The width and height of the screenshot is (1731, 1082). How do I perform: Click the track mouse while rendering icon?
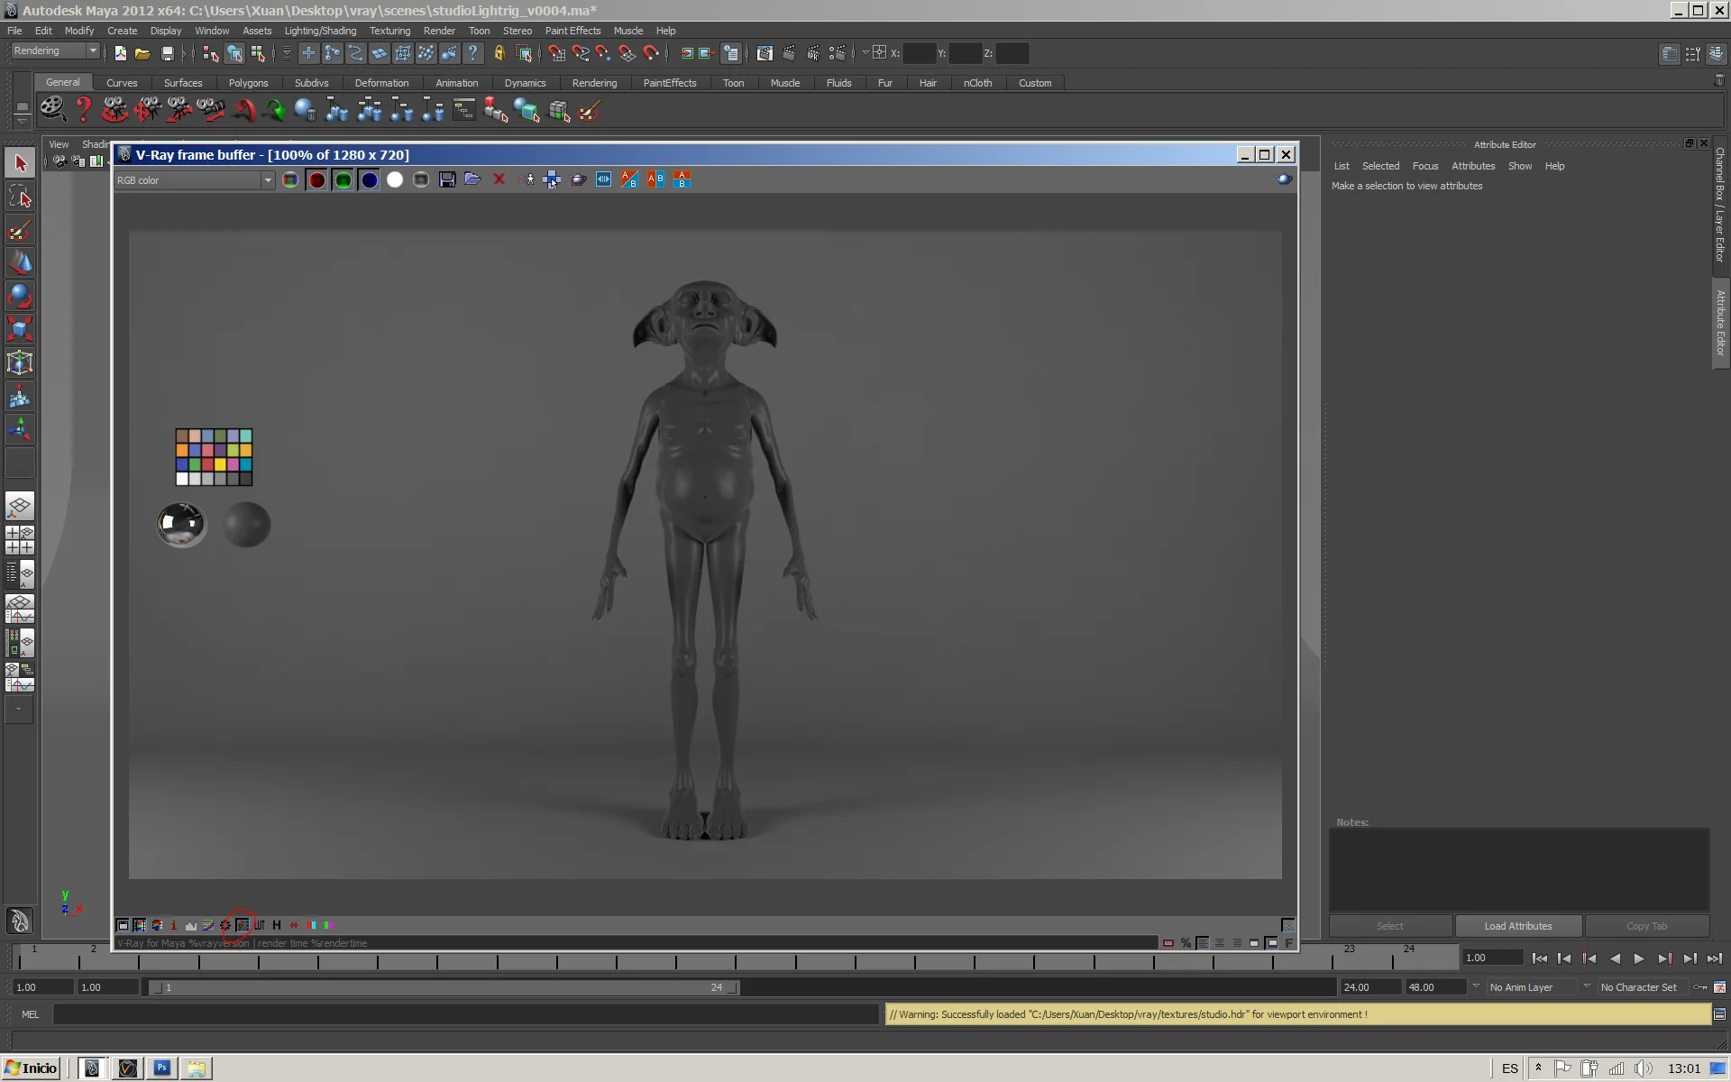(x=552, y=179)
